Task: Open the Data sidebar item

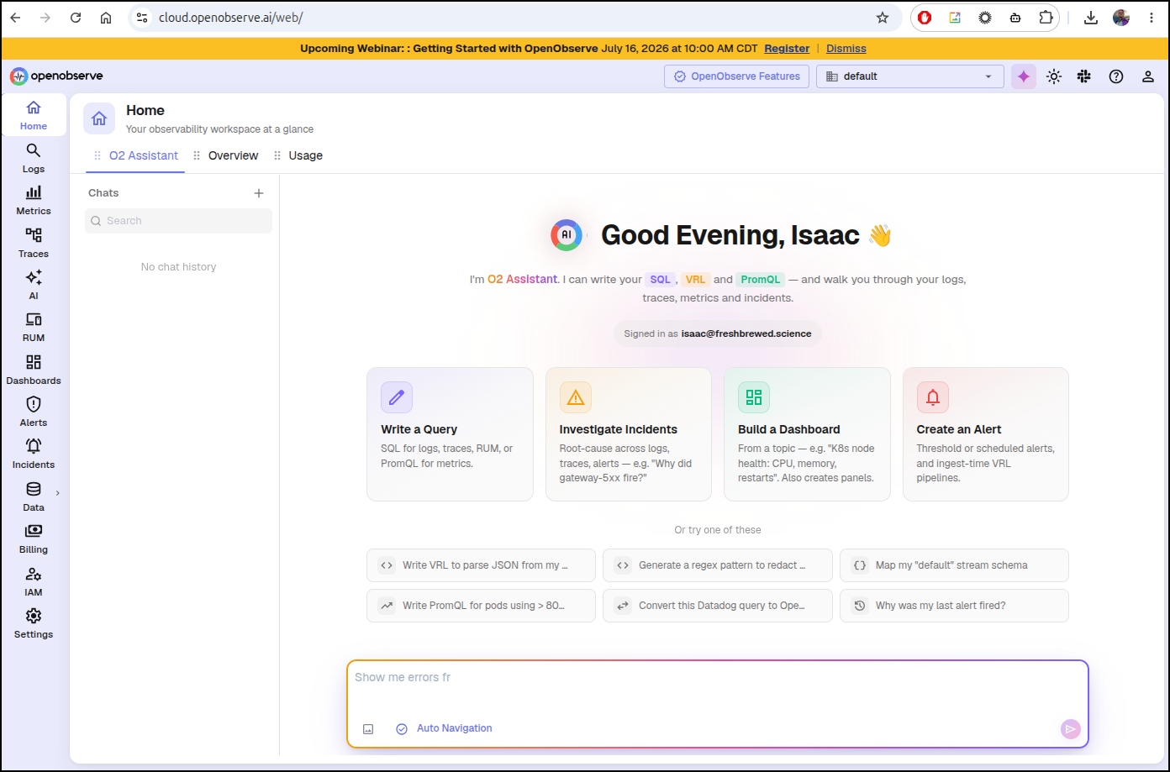Action: pos(34,496)
